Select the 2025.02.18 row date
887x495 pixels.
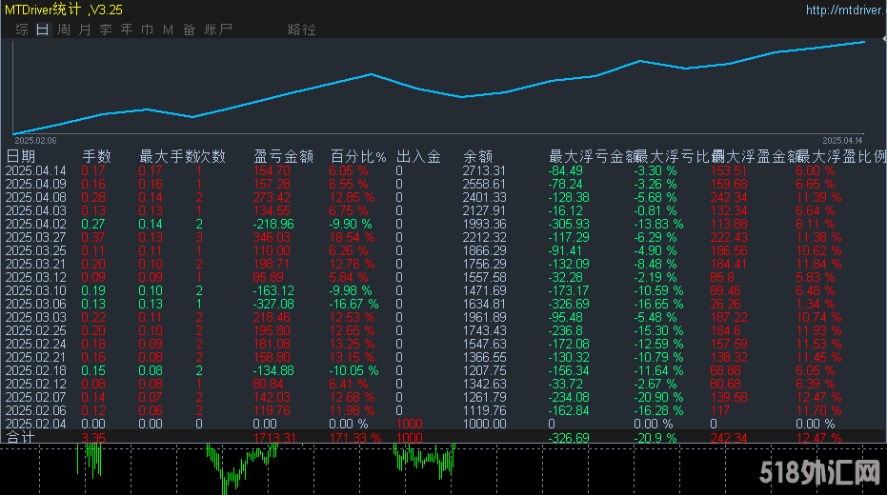(x=35, y=370)
